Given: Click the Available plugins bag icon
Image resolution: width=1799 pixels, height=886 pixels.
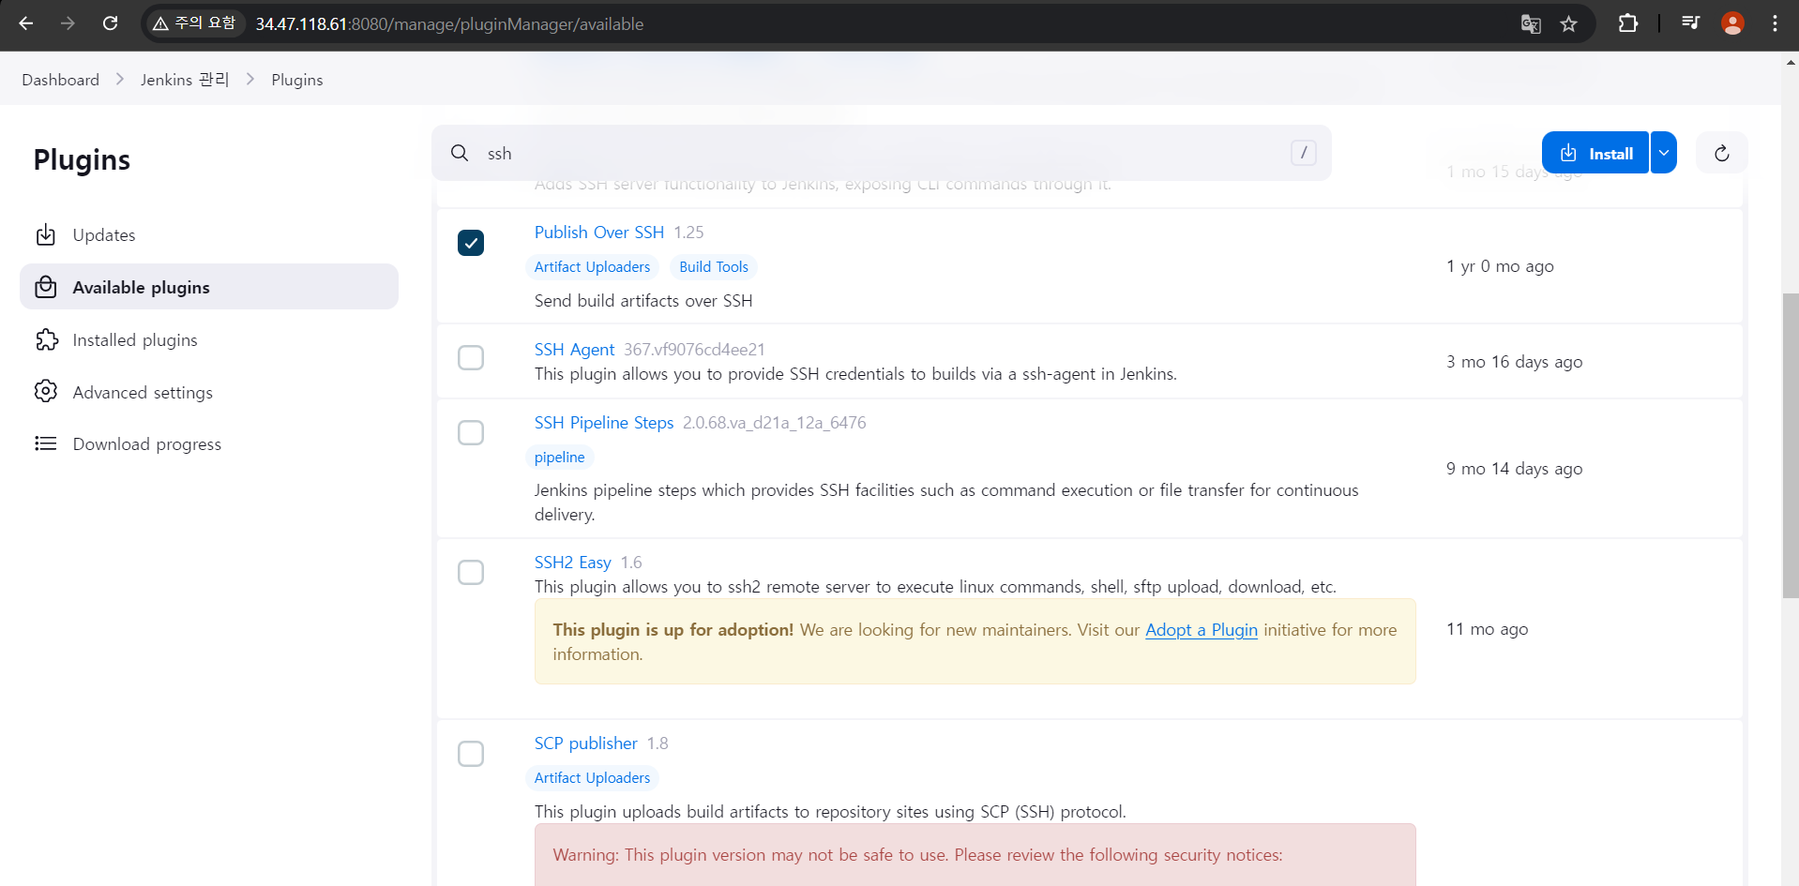Looking at the screenshot, I should (46, 287).
